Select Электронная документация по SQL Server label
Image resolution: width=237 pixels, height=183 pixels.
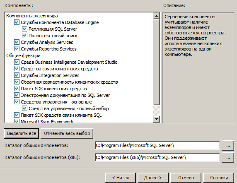[x=65, y=95]
